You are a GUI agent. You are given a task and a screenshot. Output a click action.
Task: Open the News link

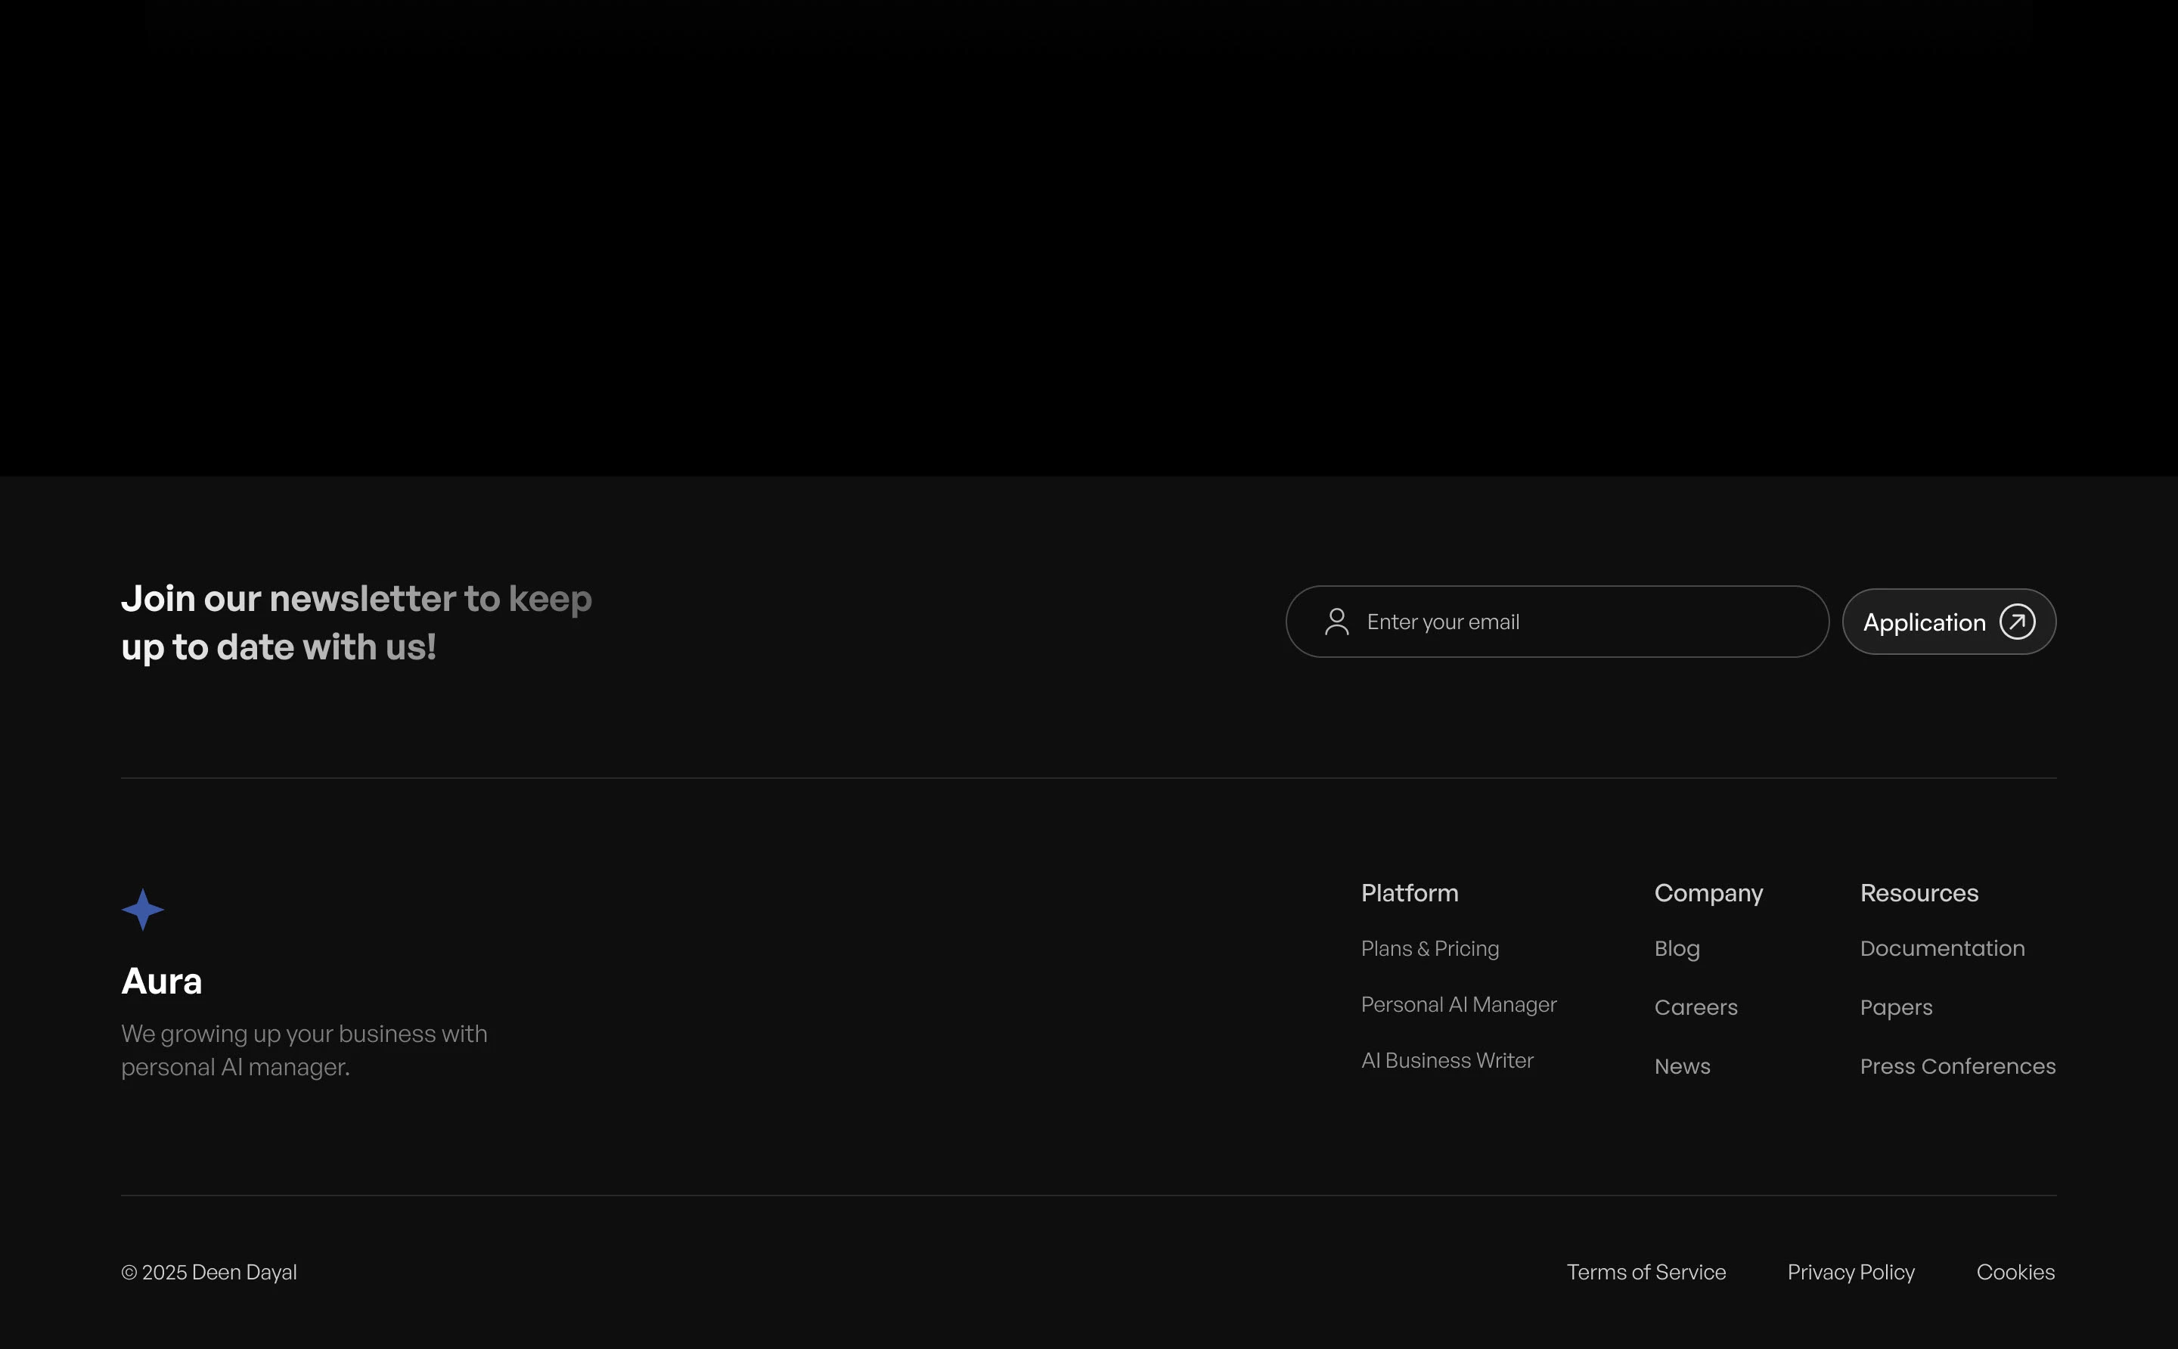point(1683,1066)
